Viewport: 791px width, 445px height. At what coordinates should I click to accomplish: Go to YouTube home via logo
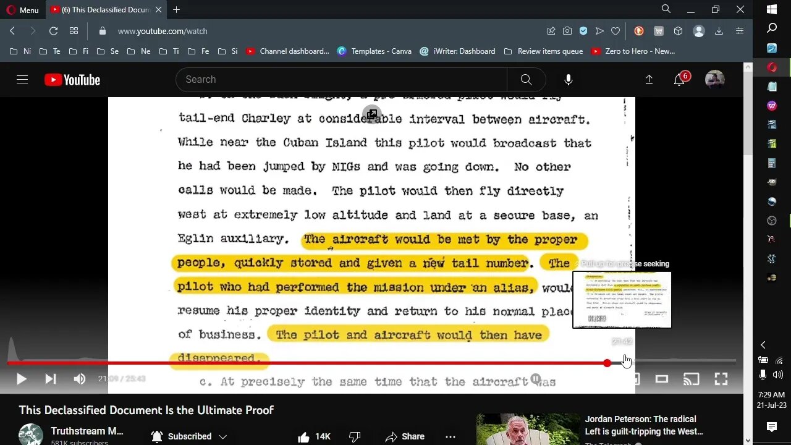click(x=72, y=80)
